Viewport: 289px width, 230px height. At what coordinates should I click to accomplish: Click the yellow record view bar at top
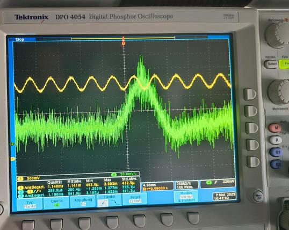123,38
